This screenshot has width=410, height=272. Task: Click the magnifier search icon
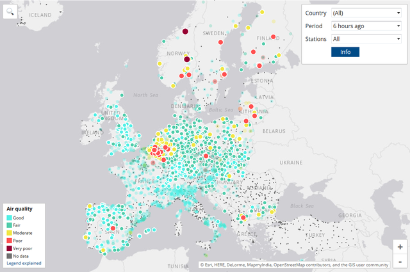point(10,11)
